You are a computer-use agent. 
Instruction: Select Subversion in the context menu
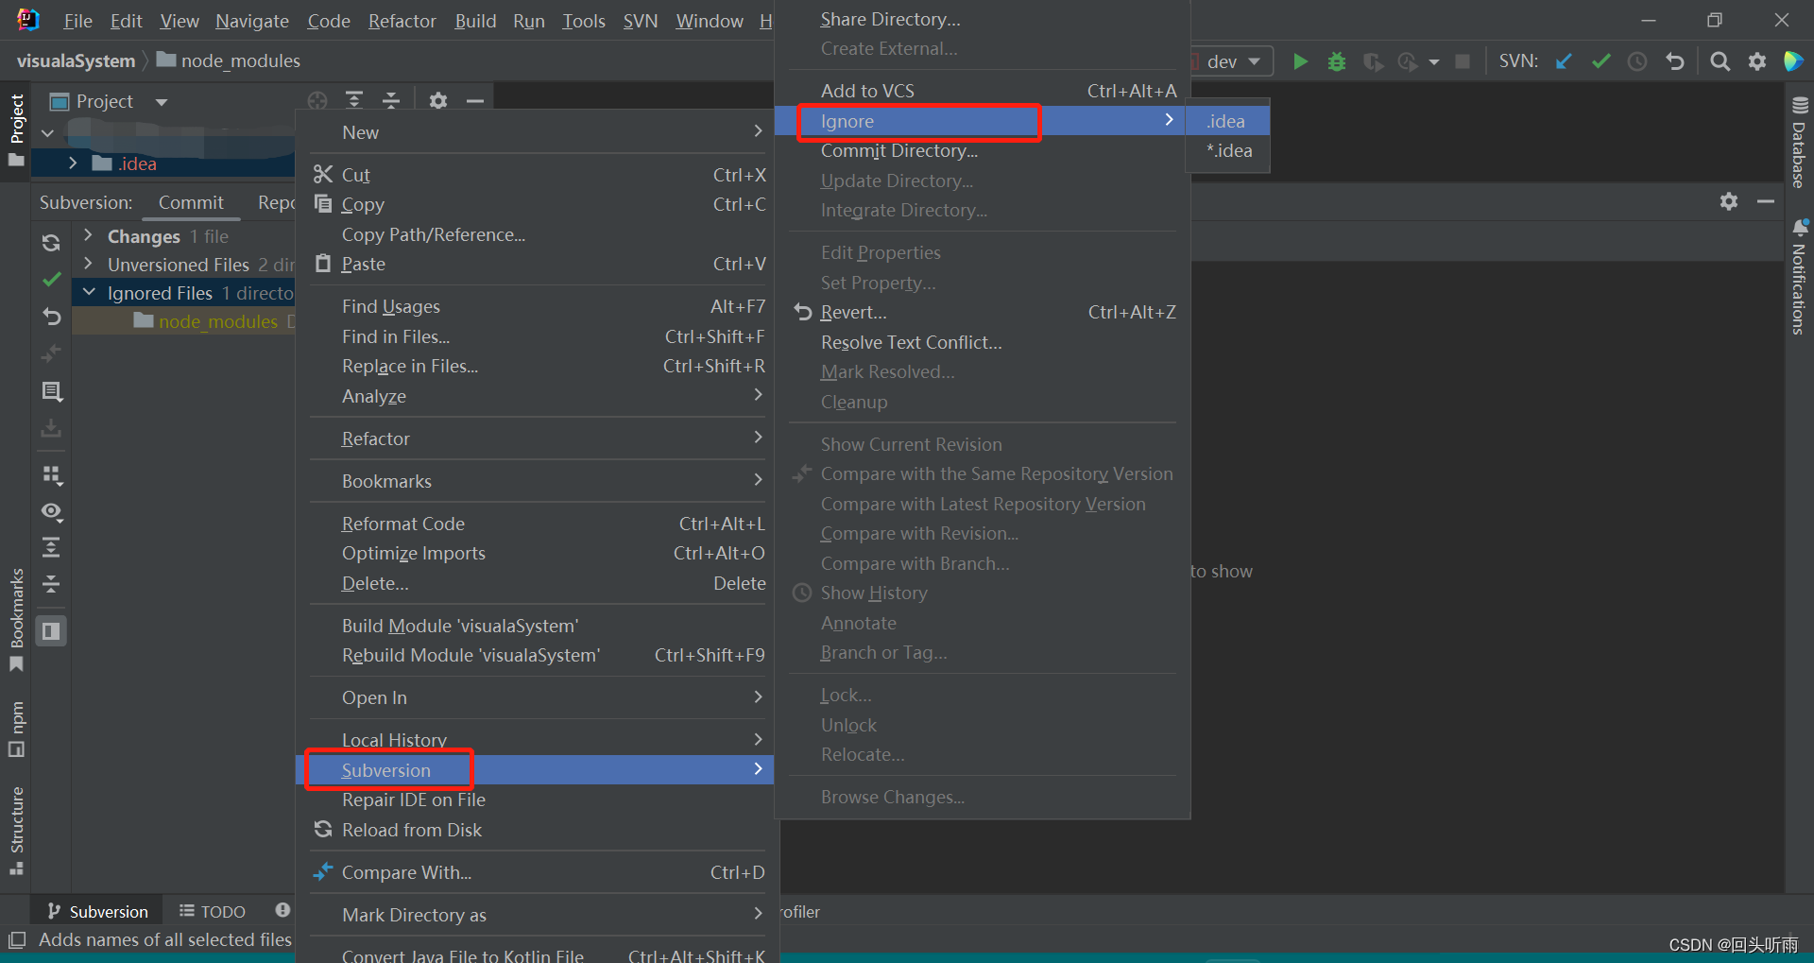point(536,770)
